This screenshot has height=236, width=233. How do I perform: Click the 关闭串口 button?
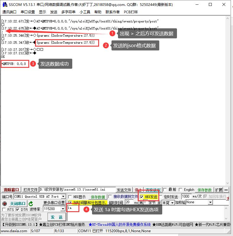[x=18, y=204]
